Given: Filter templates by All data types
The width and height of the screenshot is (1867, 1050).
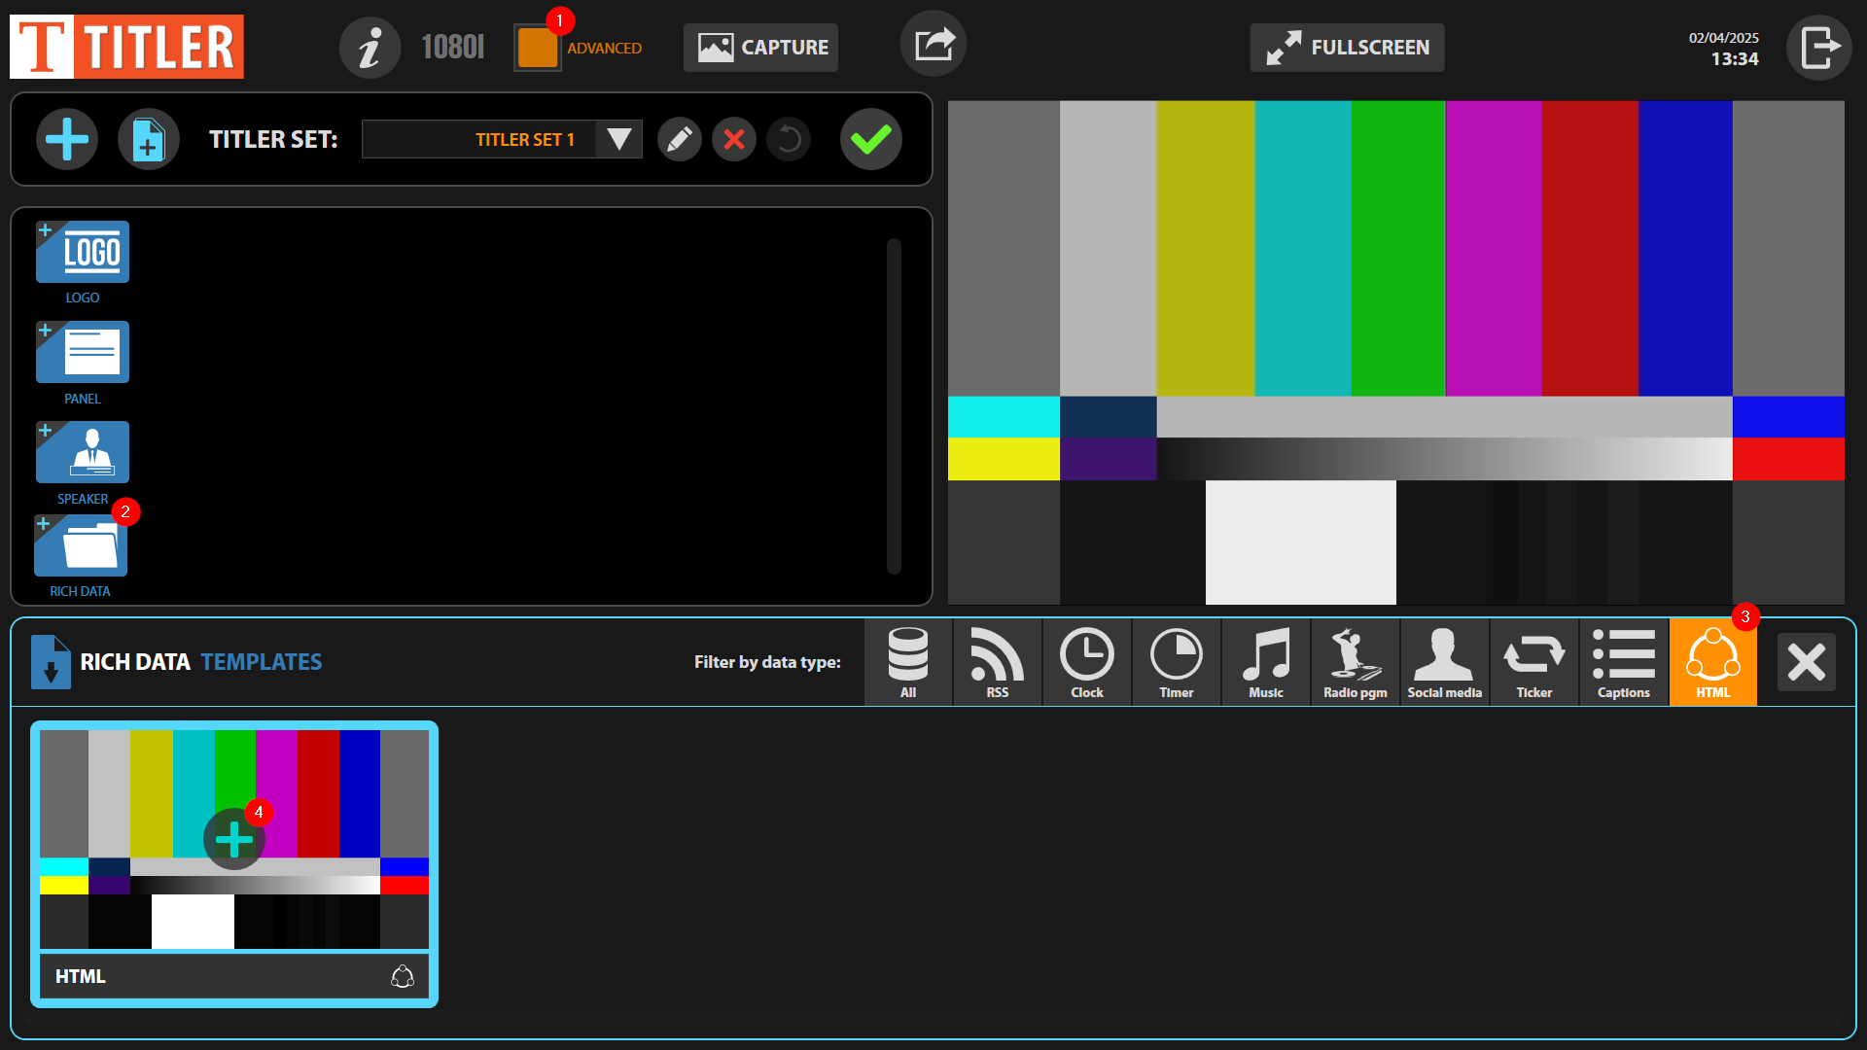Looking at the screenshot, I should 908,662.
